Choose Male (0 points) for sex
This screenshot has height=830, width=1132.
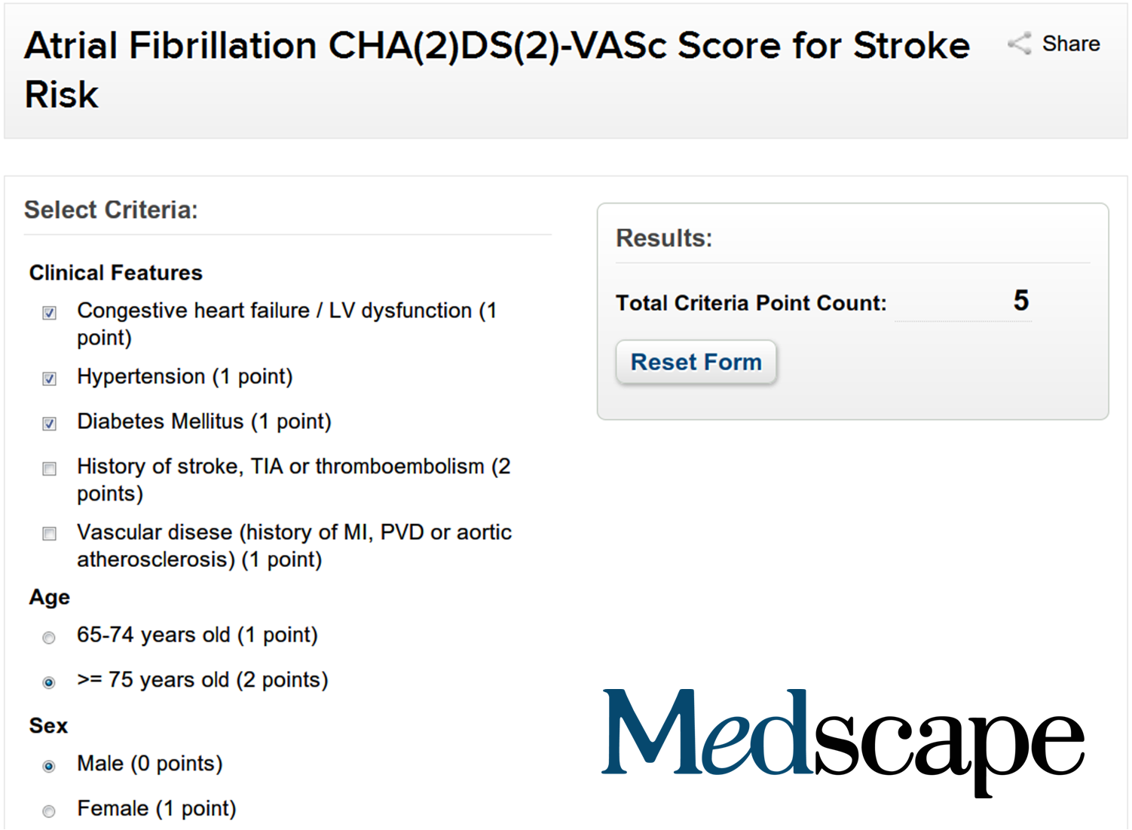tap(48, 766)
